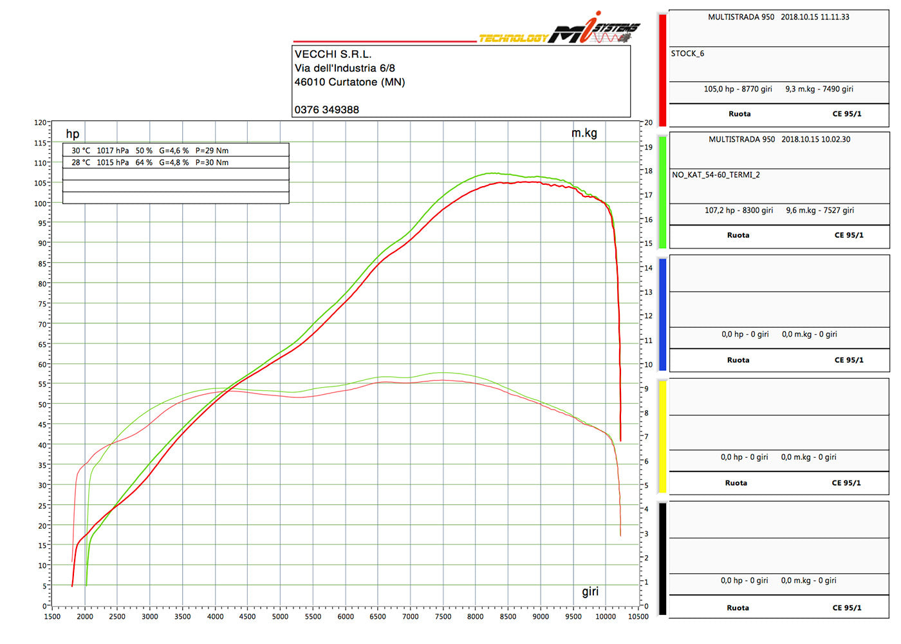Image resolution: width=901 pixels, height=644 pixels.
Task: Select the 105,0 hp - 8770 giri result
Action: [x=738, y=89]
